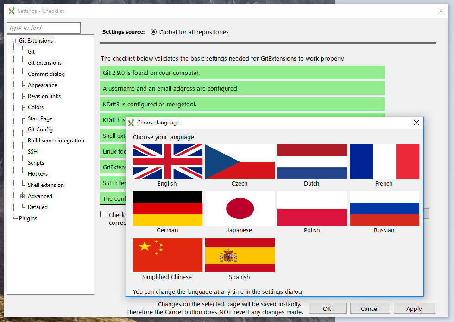Click the English language label
The height and width of the screenshot is (322, 454).
tap(167, 184)
